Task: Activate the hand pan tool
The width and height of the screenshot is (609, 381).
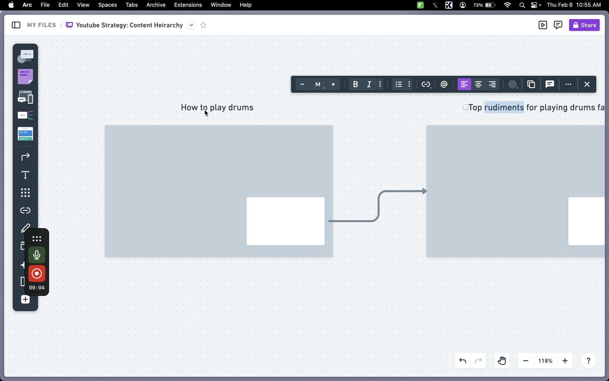Action: [502, 361]
